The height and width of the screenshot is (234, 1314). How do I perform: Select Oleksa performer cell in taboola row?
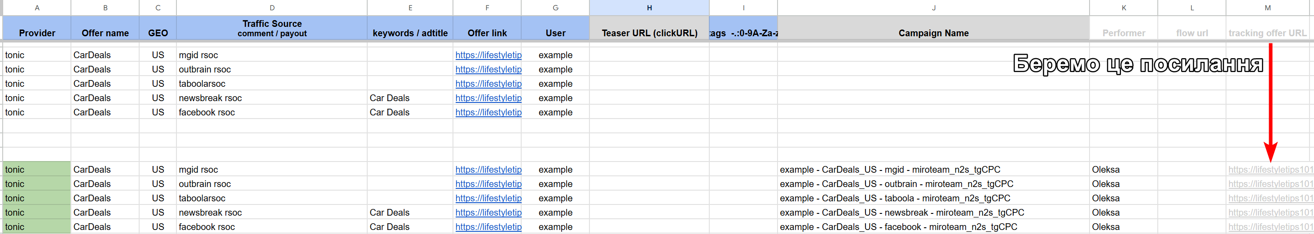pos(1124,198)
